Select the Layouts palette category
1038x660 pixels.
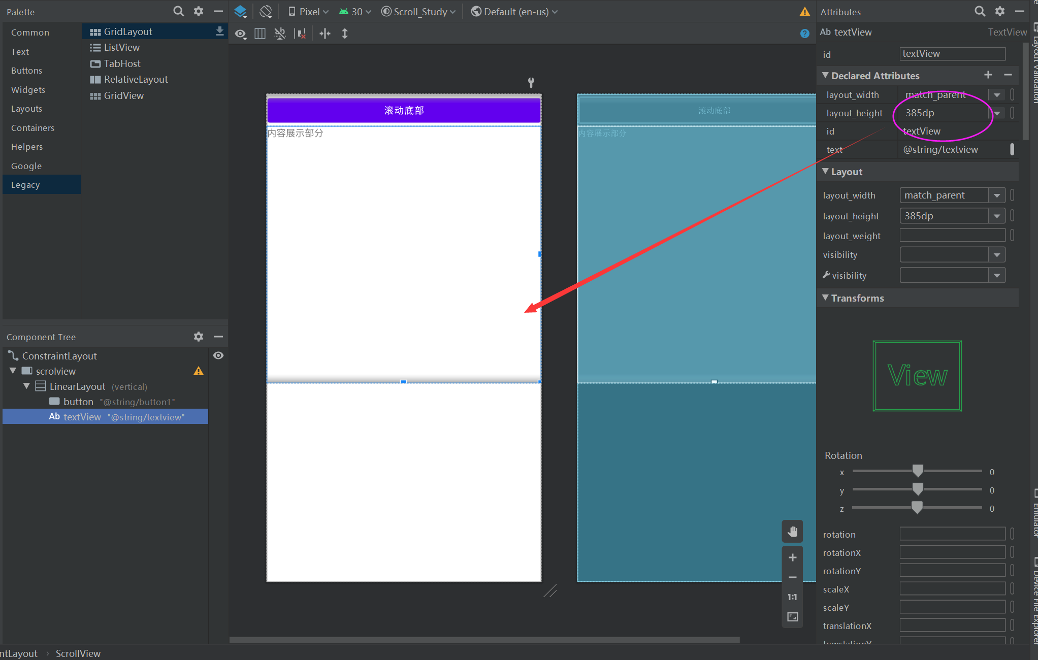(x=26, y=109)
